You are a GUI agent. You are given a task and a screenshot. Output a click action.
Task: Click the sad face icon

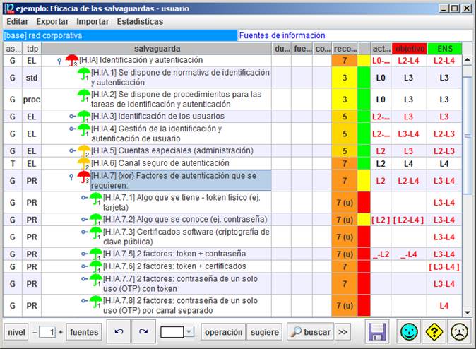coord(459,332)
